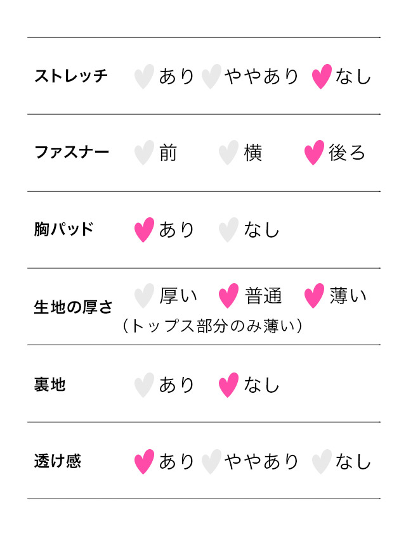Click the pink heart beside ストレッチ なし
This screenshot has width=406, height=541.
click(322, 77)
